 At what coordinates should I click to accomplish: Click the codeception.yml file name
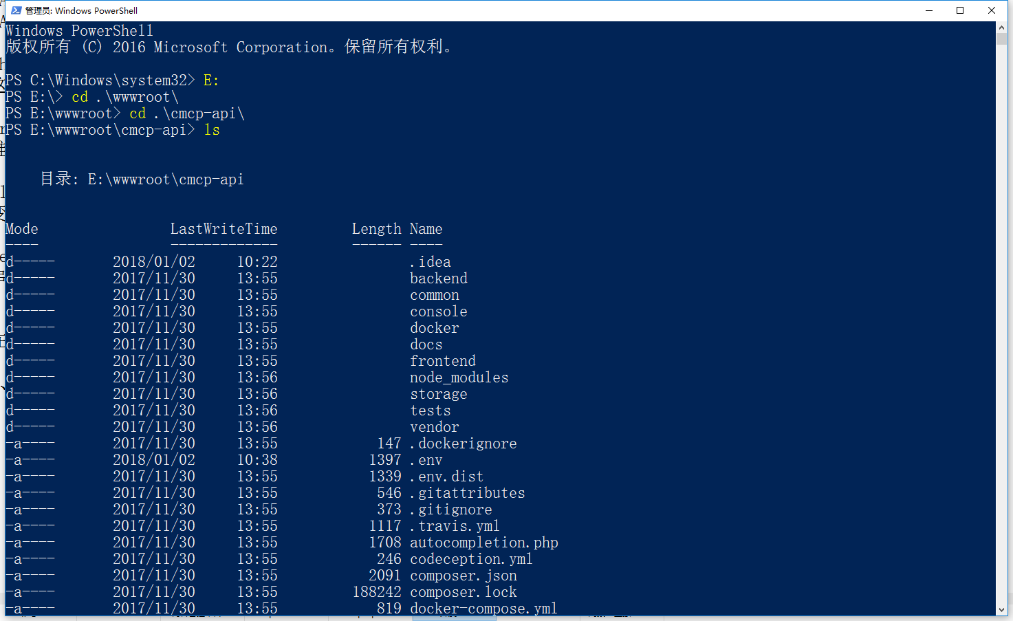click(x=471, y=559)
